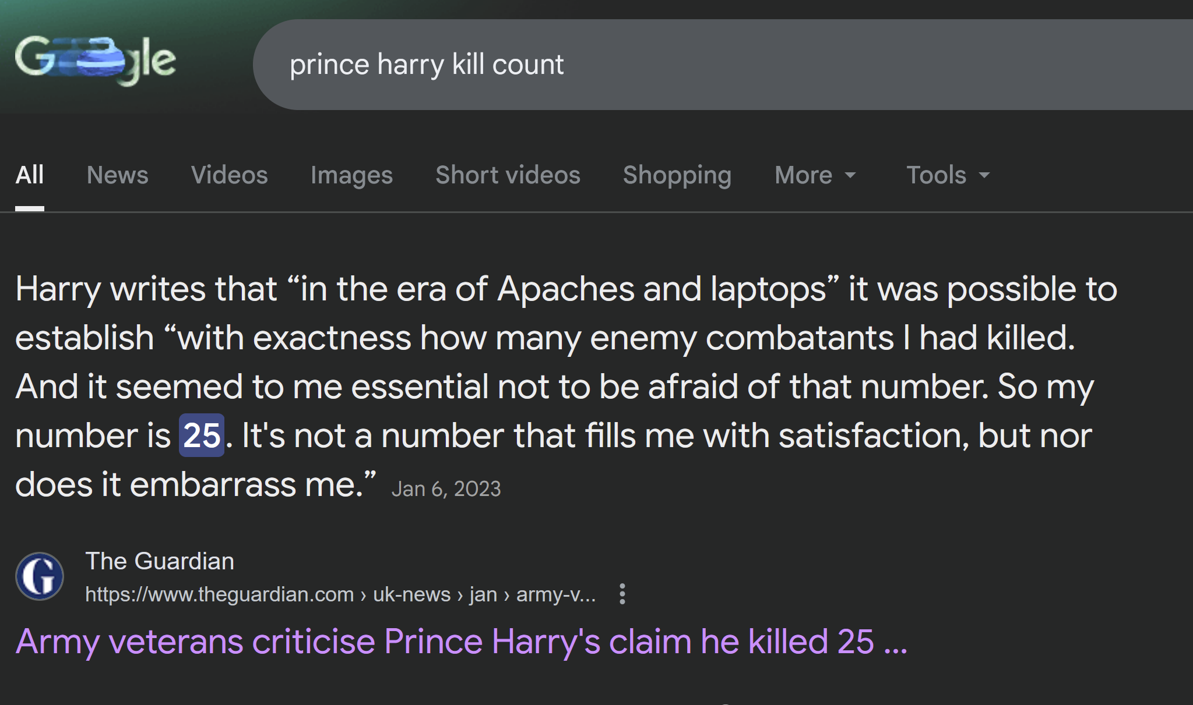Image resolution: width=1193 pixels, height=705 pixels.
Task: Open the Images tab
Action: (351, 175)
